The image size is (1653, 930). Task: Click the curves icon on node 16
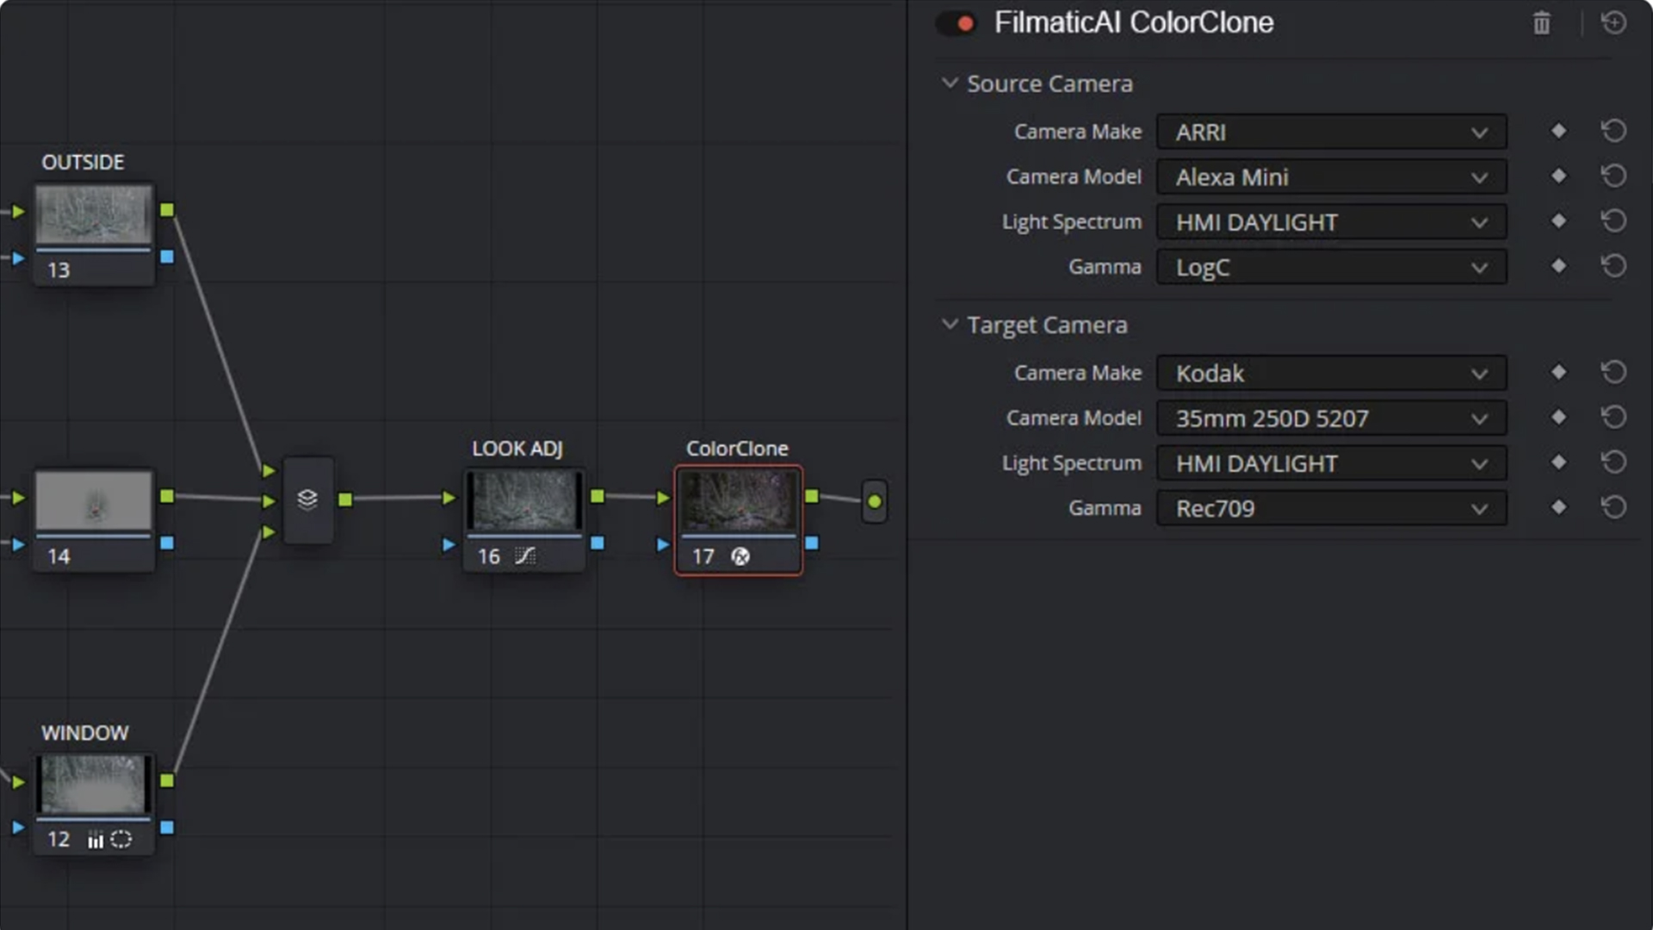point(525,556)
